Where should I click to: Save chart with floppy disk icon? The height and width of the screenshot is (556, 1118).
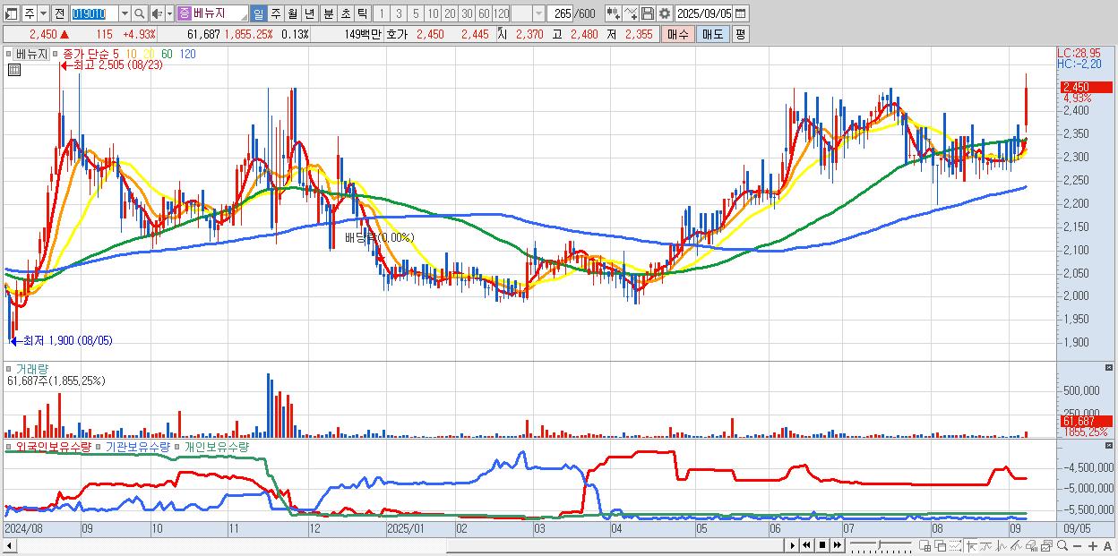click(648, 13)
